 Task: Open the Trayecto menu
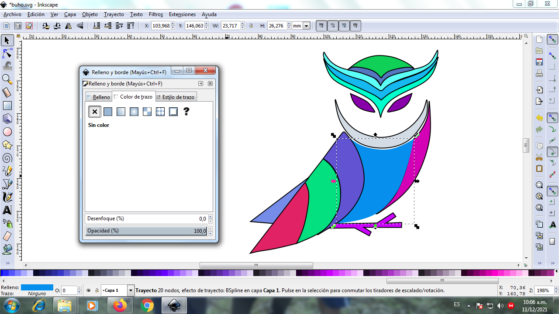(x=114, y=14)
